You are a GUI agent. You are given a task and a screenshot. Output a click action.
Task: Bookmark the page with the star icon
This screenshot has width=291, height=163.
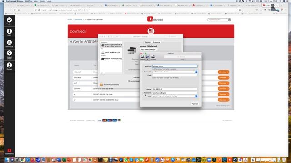click(x=240, y=10)
